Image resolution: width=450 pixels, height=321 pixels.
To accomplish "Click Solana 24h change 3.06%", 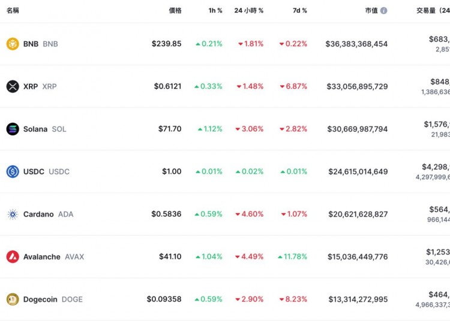I will [x=250, y=129].
